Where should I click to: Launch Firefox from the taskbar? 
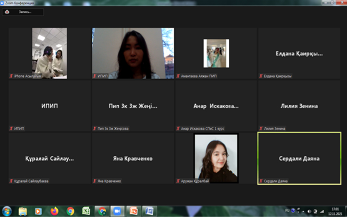point(55,211)
